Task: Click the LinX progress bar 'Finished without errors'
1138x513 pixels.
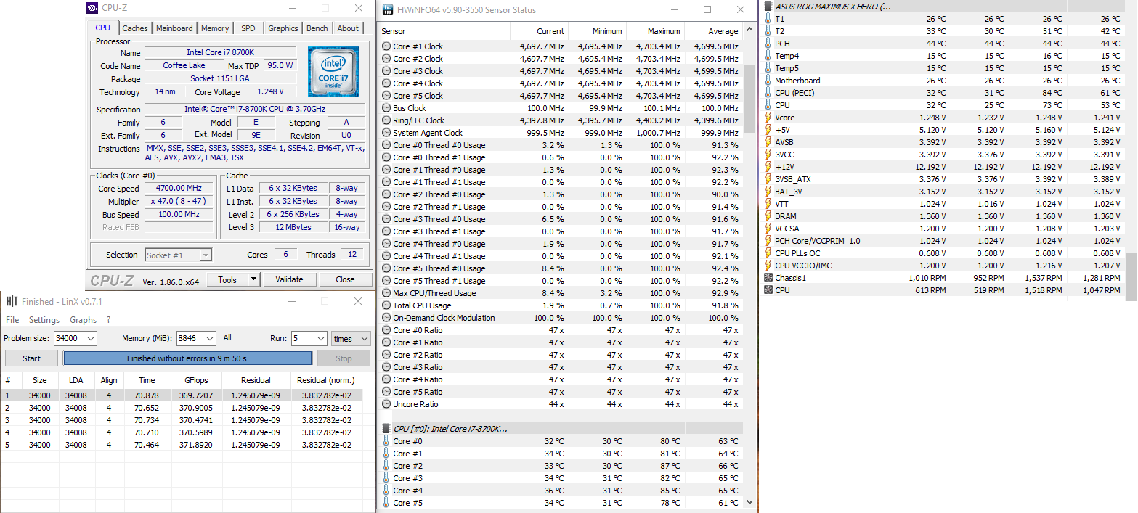Action: tap(187, 358)
